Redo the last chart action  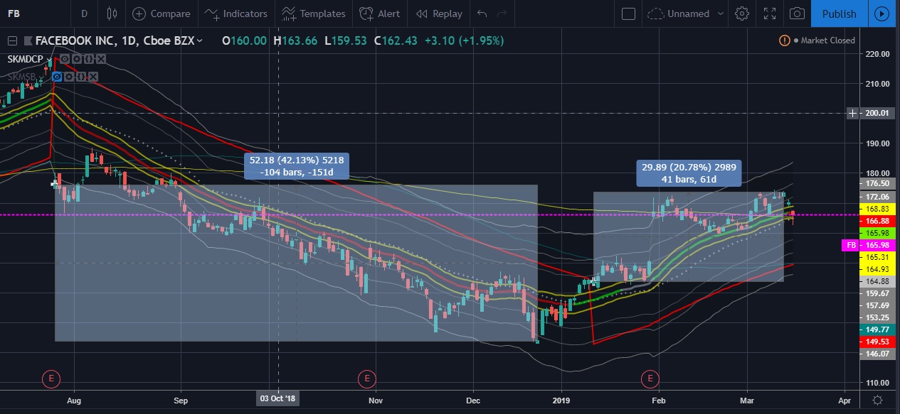click(x=503, y=13)
